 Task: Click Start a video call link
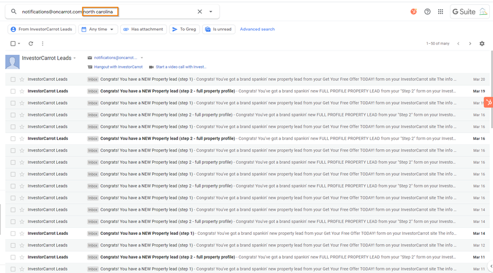(181, 67)
